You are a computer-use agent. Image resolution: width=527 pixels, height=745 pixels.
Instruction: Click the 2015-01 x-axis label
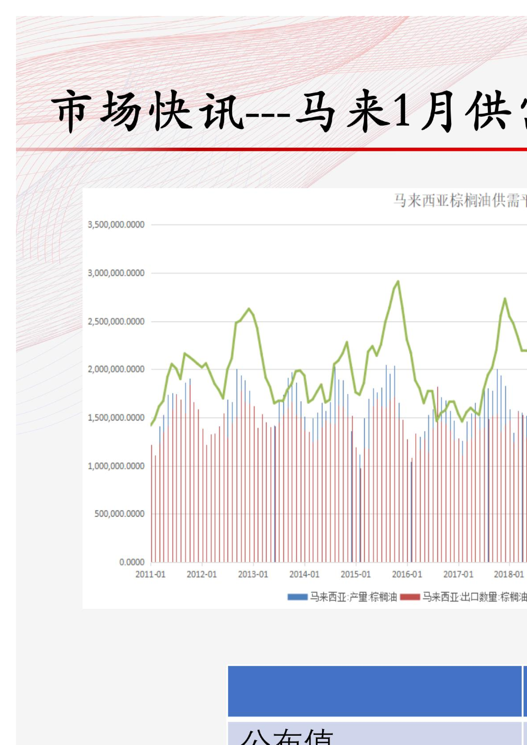click(x=355, y=574)
